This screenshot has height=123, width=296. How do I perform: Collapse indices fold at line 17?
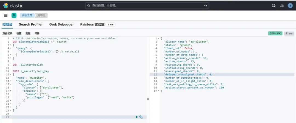11,91
